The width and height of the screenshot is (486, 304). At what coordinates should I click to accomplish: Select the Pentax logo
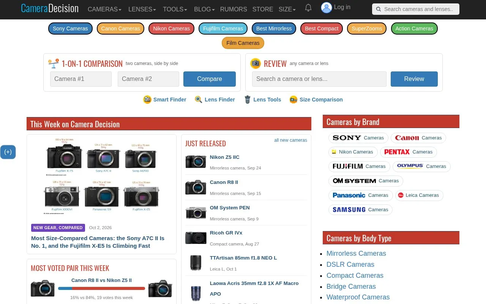point(397,152)
